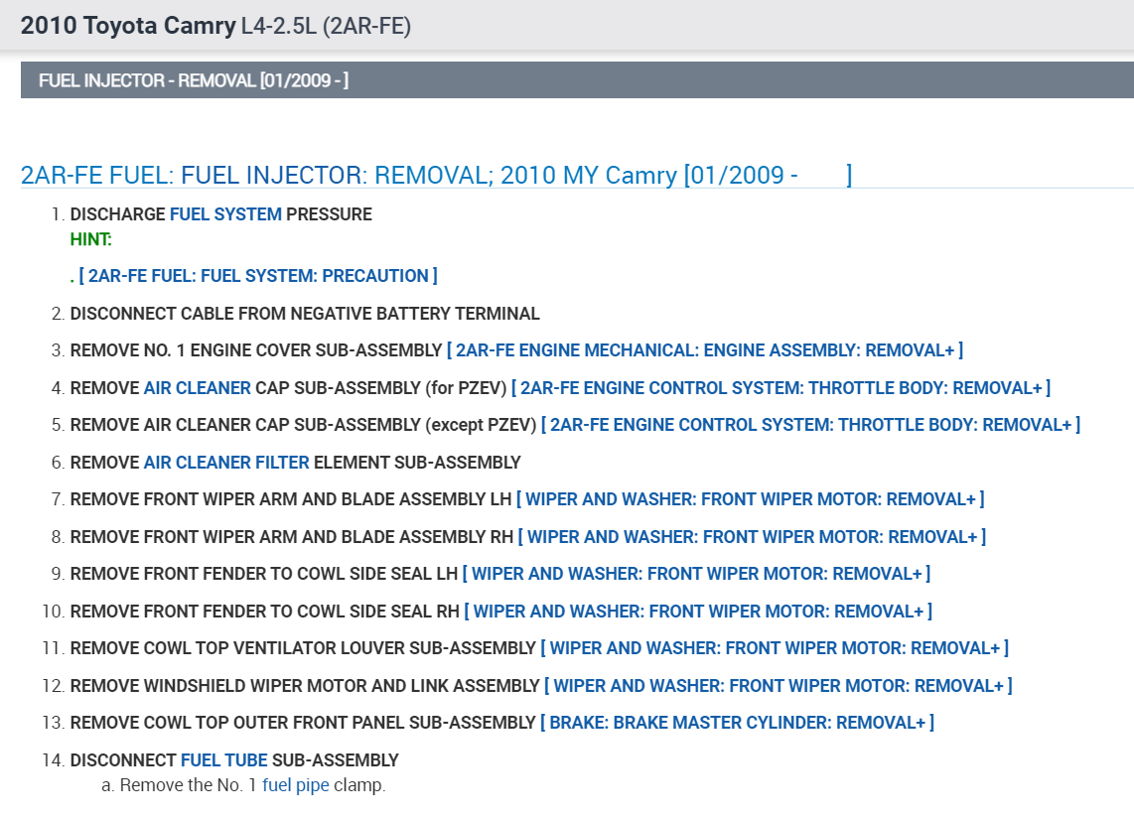Image resolution: width=1134 pixels, height=821 pixels.
Task: Open wiper motor removal link for wiper arm RH
Action: click(752, 537)
